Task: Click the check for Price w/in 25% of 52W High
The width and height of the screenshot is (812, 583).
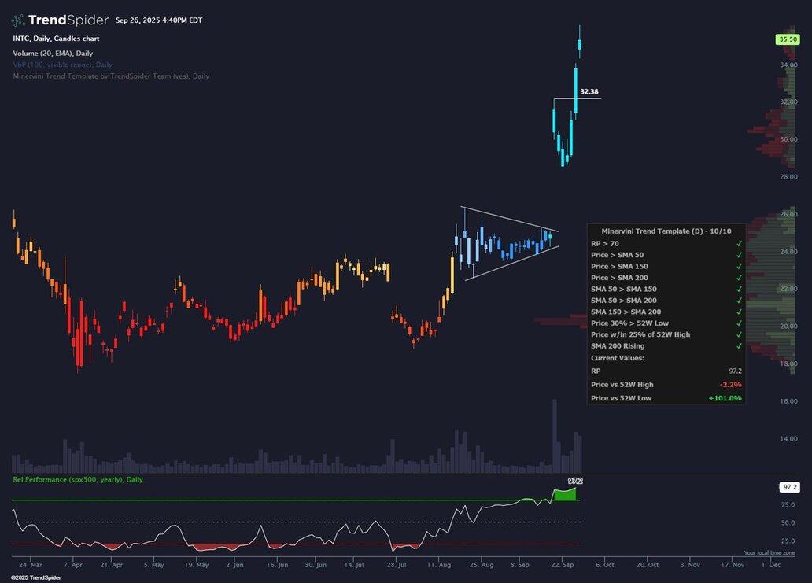Action: 739,334
